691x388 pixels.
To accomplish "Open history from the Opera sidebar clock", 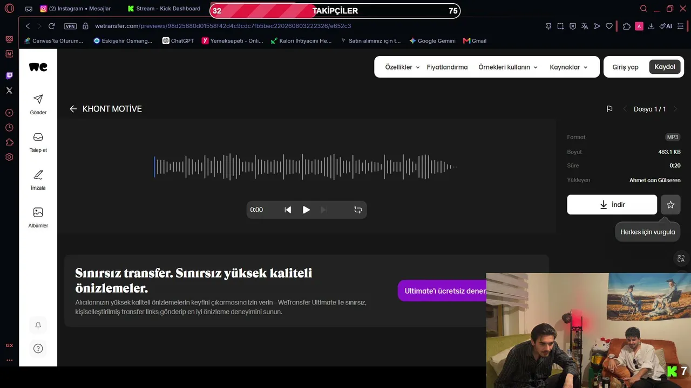I will (x=9, y=128).
